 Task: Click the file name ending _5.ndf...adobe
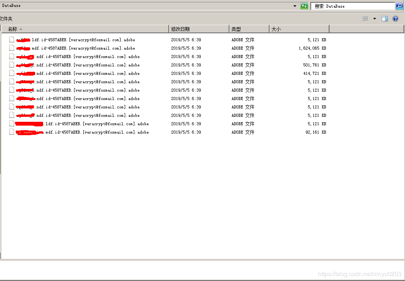click(78, 90)
